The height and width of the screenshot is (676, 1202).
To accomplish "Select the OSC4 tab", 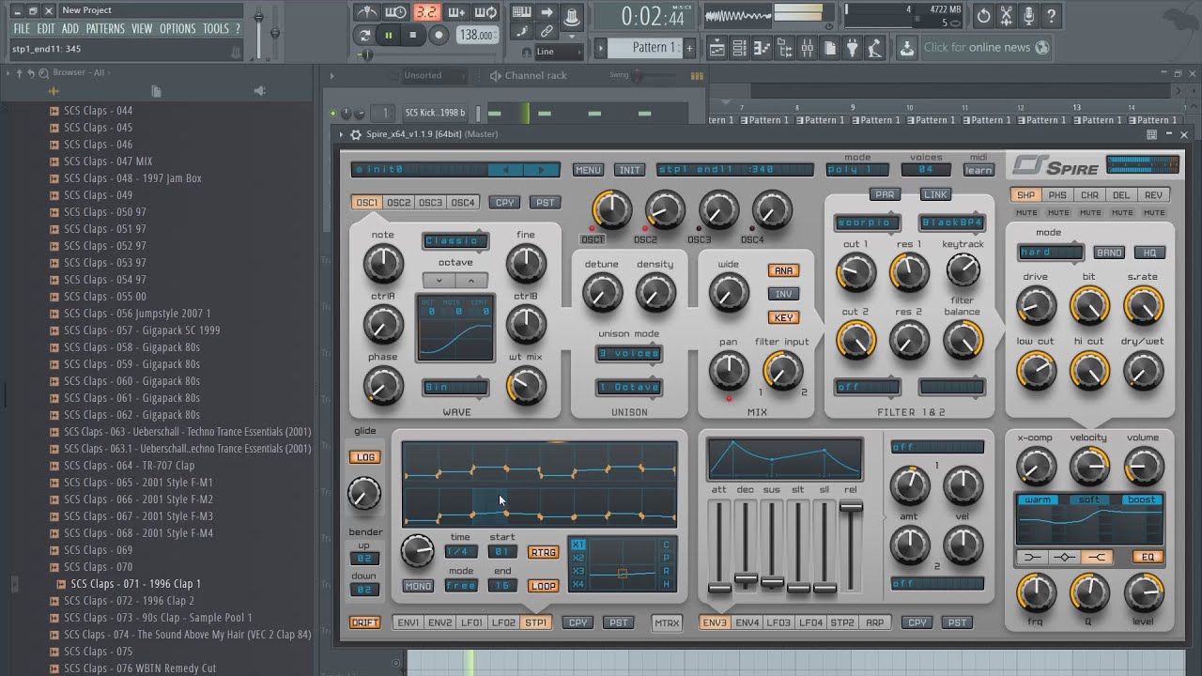I will [463, 203].
